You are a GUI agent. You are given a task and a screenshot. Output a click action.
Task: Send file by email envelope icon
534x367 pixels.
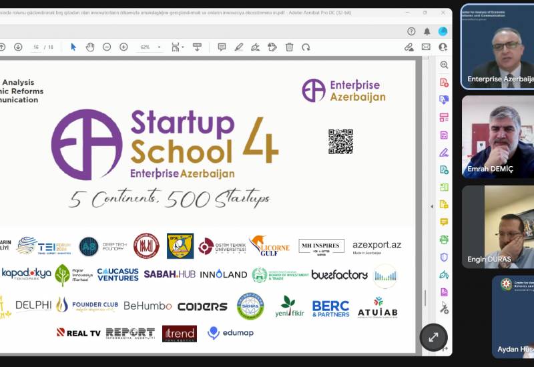click(426, 47)
